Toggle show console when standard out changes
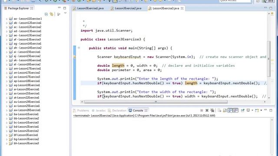This screenshot has height=156, width=278. coord(230,110)
